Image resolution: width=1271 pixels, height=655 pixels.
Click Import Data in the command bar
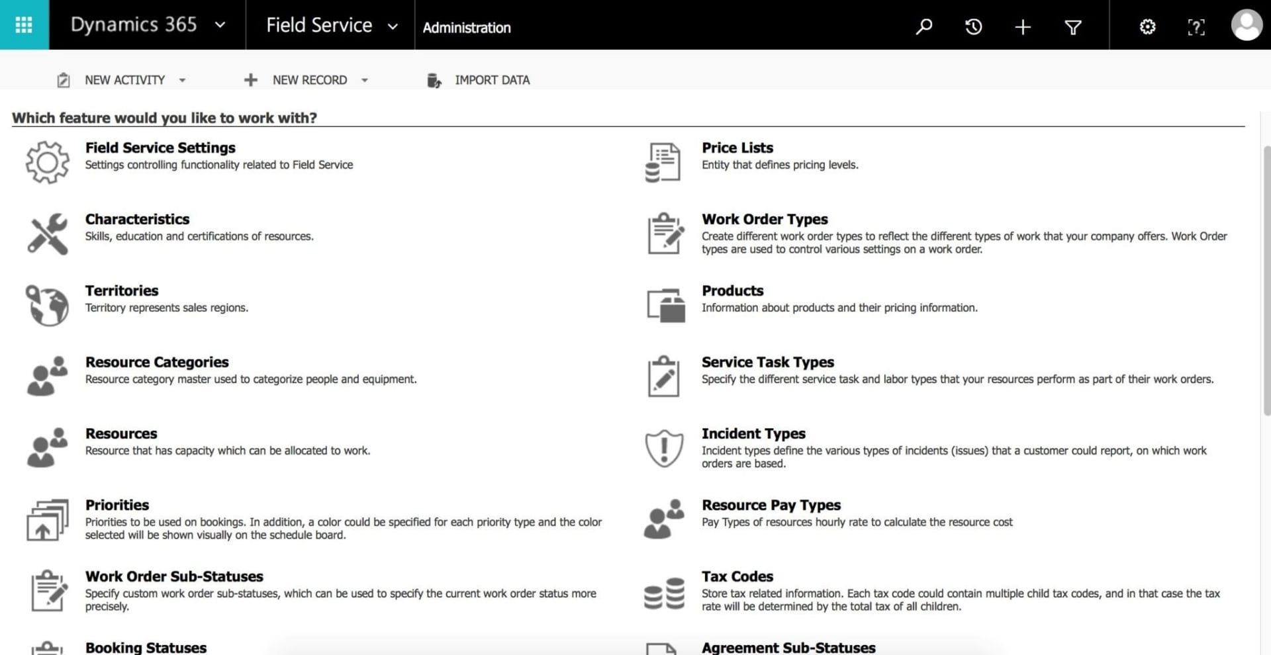click(x=491, y=80)
